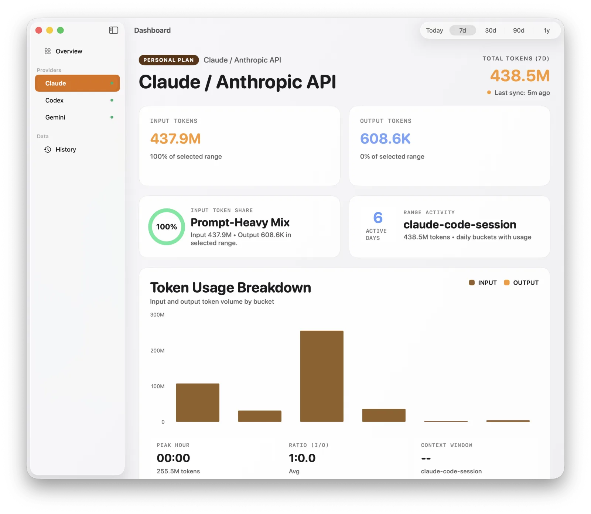The width and height of the screenshot is (591, 514).
Task: Click the 1:0.0 ratio value
Action: (x=302, y=458)
